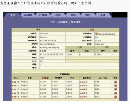Image resolution: width=130 pixels, height=102 pixels.
Task: Select the software version HA1000-TR V1.00
Action: [x=48, y=41]
